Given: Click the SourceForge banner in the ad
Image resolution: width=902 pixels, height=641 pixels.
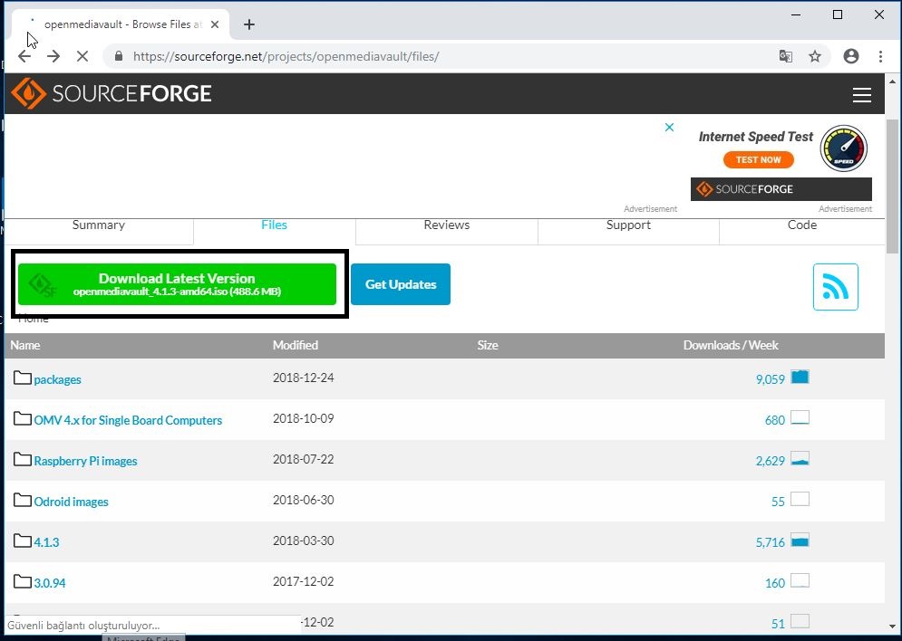Looking at the screenshot, I should click(781, 189).
